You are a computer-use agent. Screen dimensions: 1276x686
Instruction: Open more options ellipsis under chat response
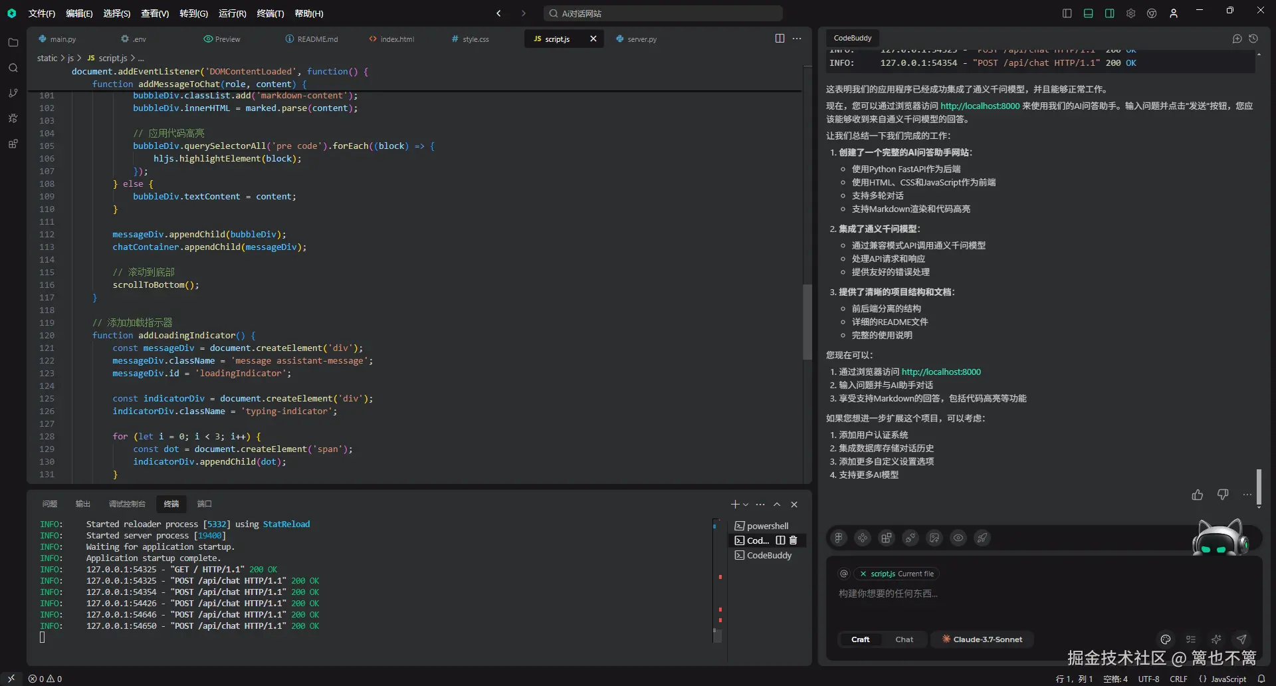1247,495
